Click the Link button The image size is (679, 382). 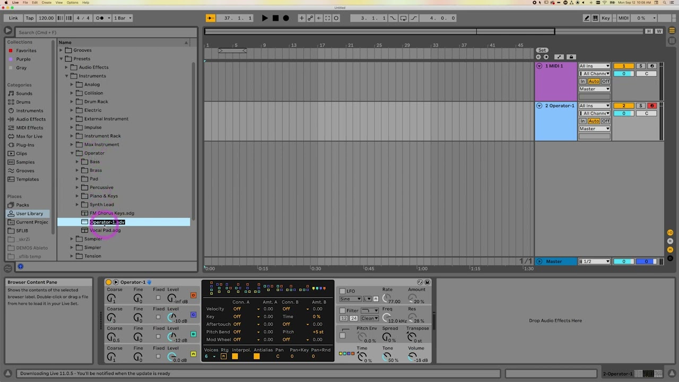(x=13, y=18)
